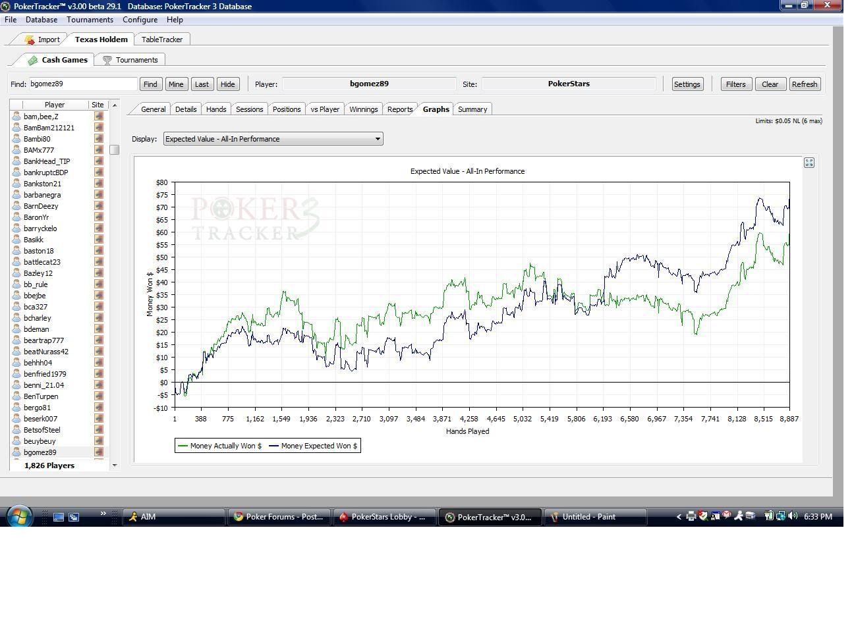Click the Clear filters button
The height and width of the screenshot is (640, 854).
point(770,84)
